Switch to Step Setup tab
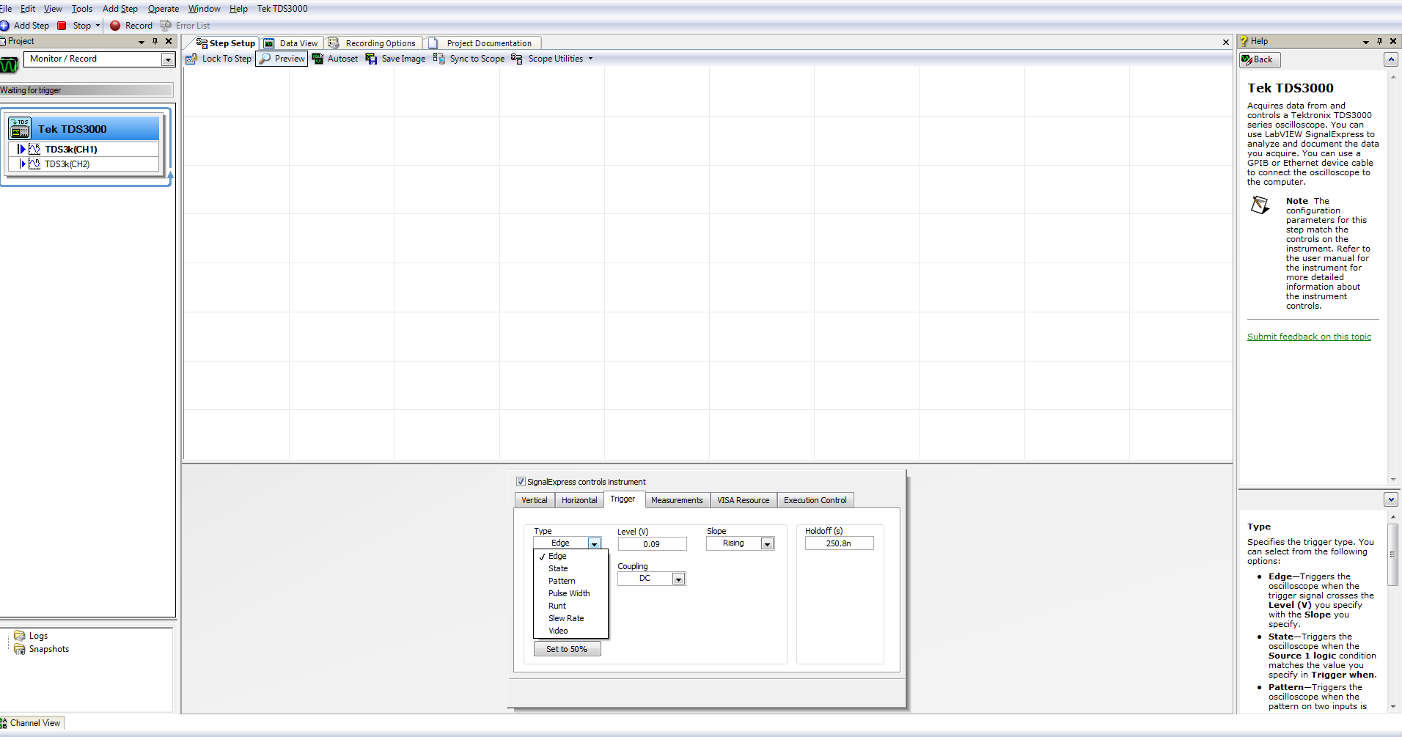The image size is (1402, 737). (226, 43)
